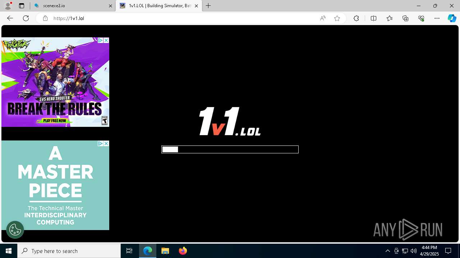Image resolution: width=460 pixels, height=258 pixels.
Task: Open the Windows Start menu
Action: pos(9,251)
